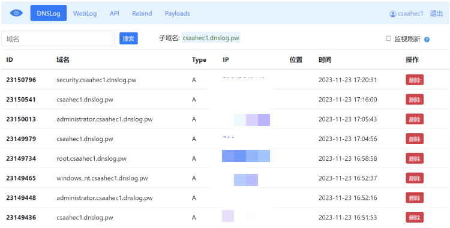Click the 退出 logout link
The width and height of the screenshot is (450, 228).
(436, 13)
